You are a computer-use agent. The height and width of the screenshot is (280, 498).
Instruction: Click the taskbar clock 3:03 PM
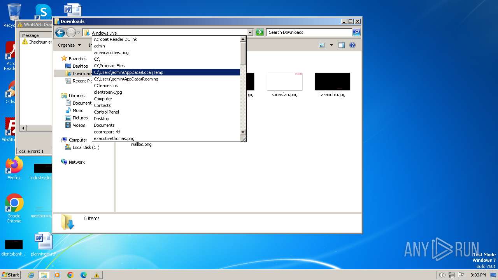pyautogui.click(x=478, y=275)
